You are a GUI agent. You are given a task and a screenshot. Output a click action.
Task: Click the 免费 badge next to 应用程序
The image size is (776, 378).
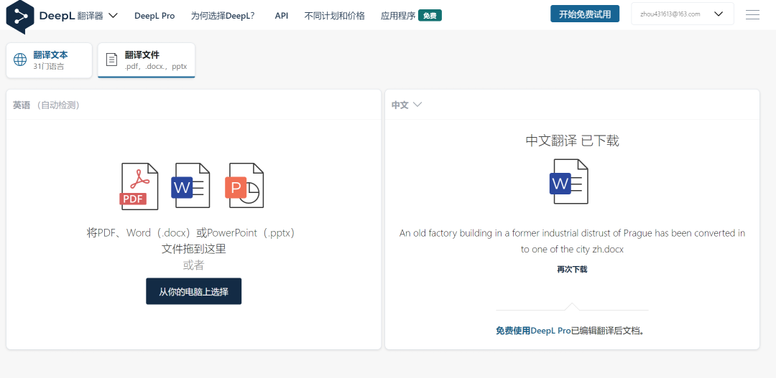[x=430, y=16]
